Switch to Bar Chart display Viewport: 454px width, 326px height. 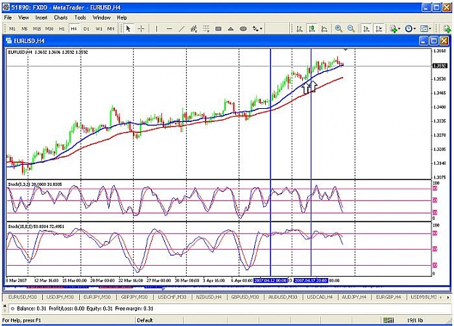coord(299,28)
